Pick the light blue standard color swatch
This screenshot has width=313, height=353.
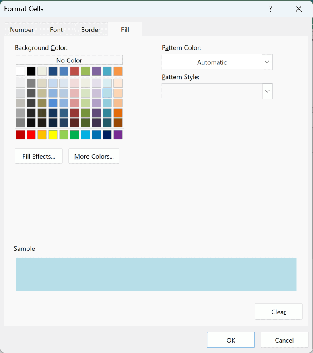point(86,135)
